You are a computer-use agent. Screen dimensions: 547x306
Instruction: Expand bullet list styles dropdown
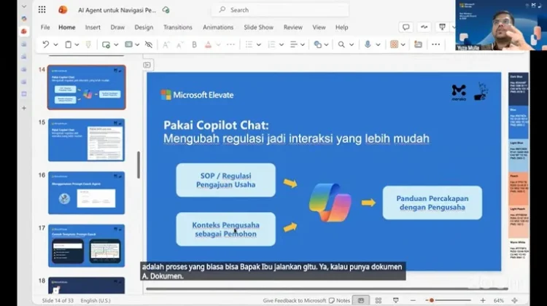[x=258, y=44]
